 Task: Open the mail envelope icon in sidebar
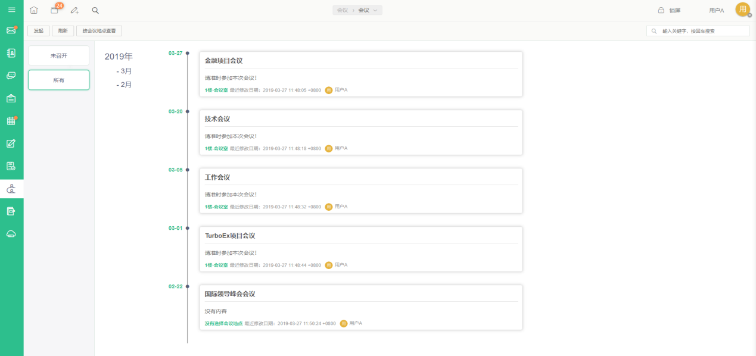point(11,30)
